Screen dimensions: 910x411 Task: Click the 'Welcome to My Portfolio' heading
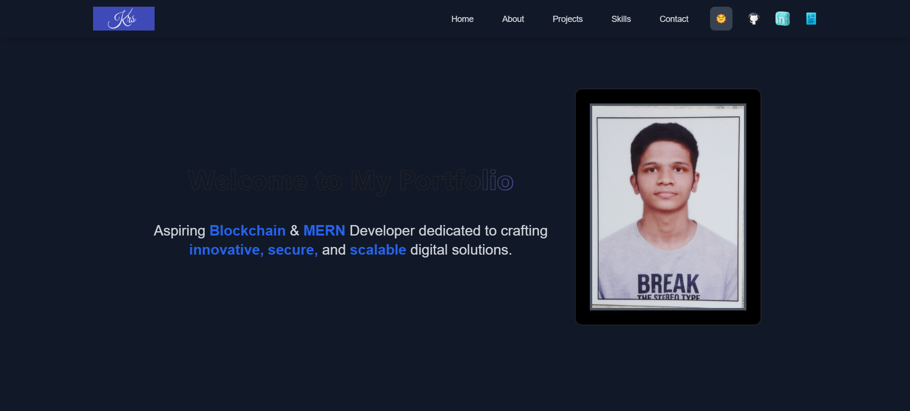351,181
